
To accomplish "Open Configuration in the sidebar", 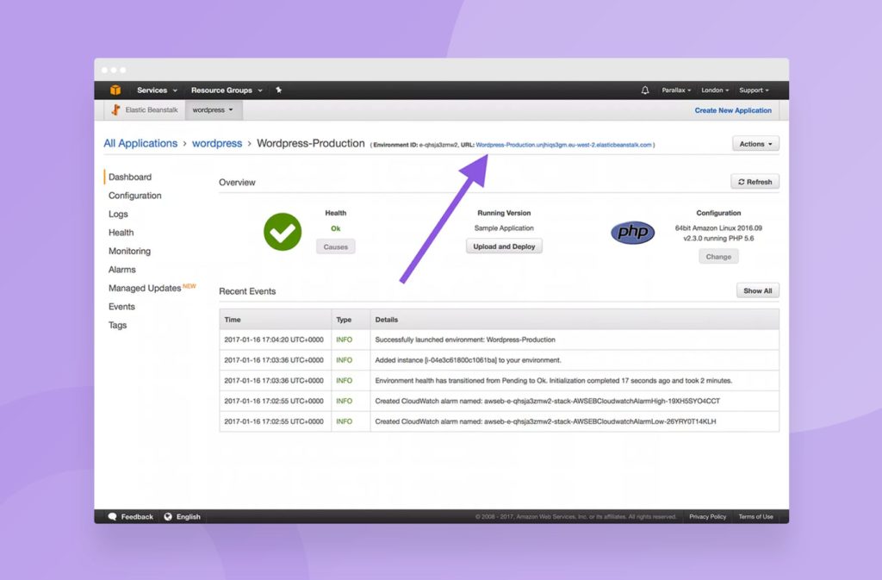I will [135, 196].
